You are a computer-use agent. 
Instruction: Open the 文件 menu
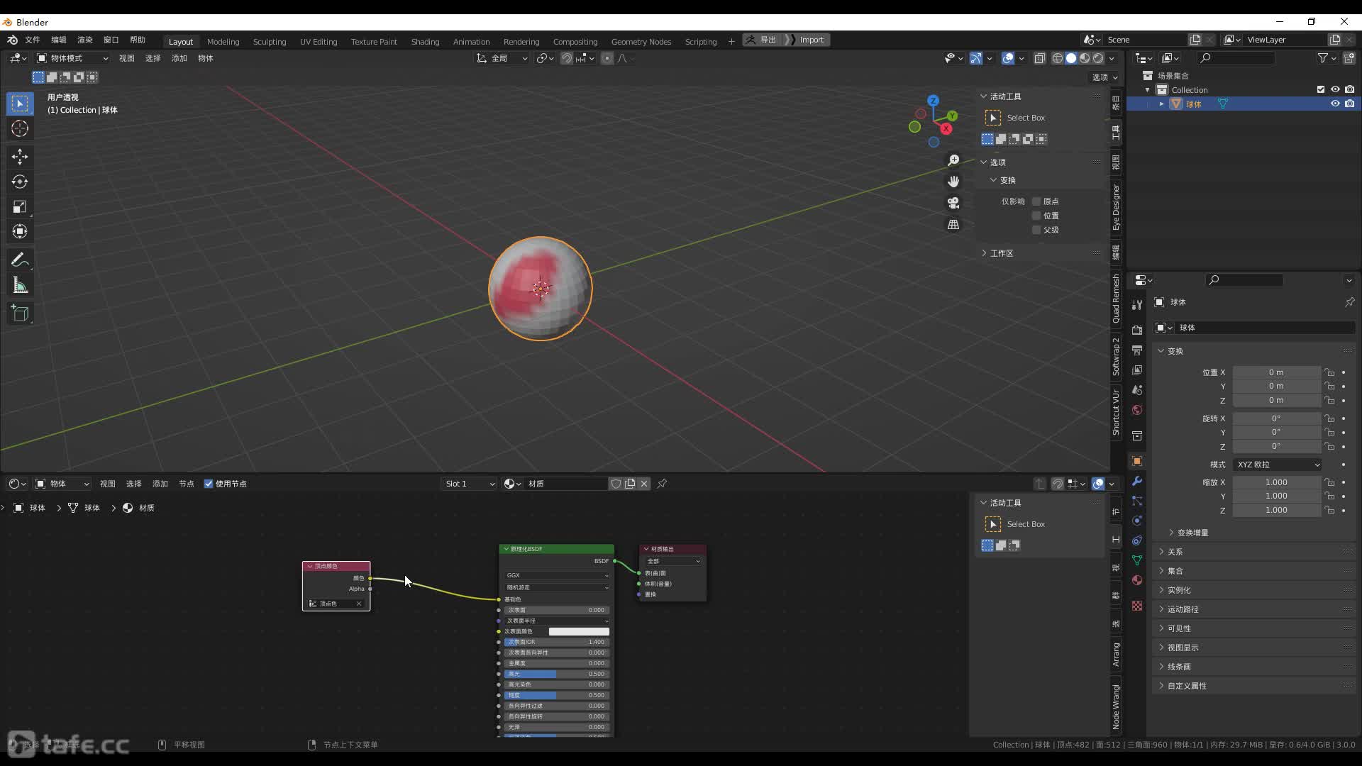click(33, 40)
